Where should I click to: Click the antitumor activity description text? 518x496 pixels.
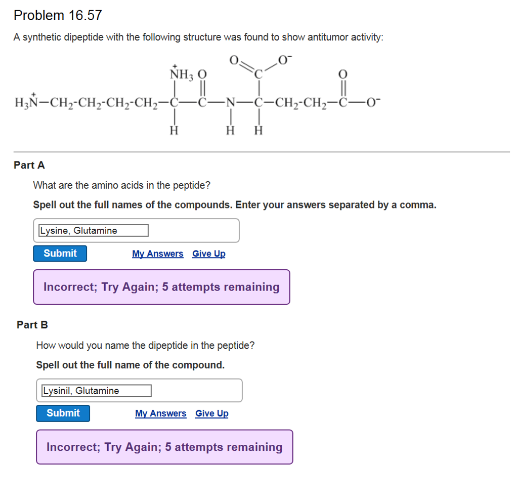198,37
